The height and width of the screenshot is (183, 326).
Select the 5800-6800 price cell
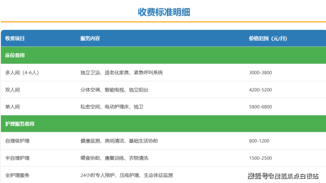click(x=260, y=107)
